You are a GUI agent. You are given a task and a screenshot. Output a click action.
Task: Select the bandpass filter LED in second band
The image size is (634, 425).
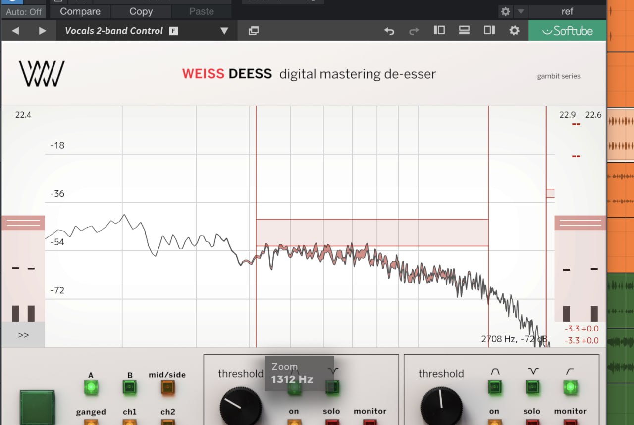494,387
